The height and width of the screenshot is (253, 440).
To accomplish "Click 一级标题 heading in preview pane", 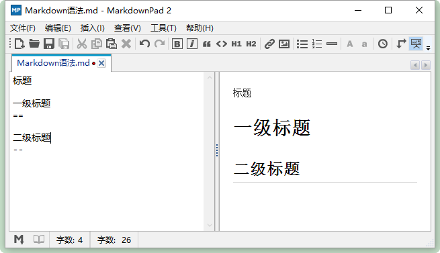I will pyautogui.click(x=271, y=128).
